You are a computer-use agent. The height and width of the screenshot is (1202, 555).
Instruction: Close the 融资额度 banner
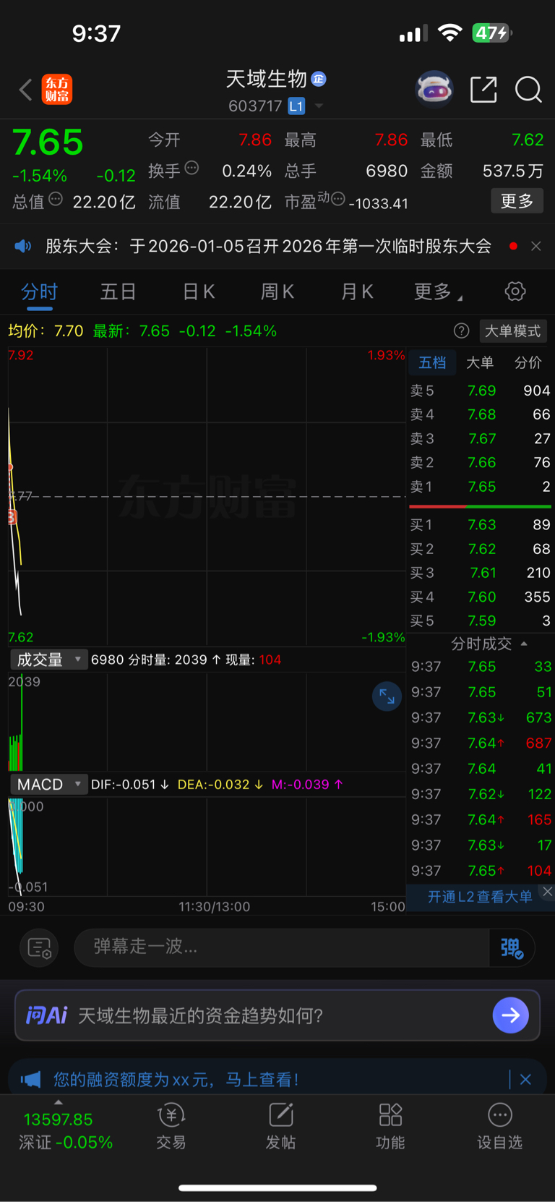(525, 1080)
